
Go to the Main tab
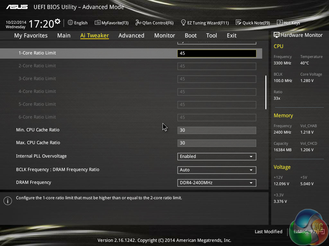click(64, 36)
